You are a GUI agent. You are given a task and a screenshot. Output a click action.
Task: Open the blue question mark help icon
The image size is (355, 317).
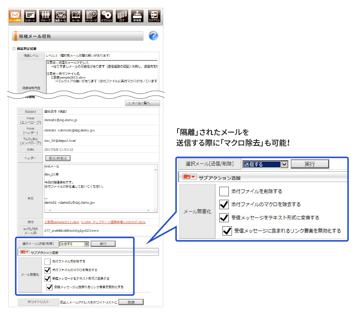point(153,36)
